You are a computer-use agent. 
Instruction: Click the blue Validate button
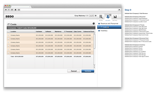tap(88, 71)
